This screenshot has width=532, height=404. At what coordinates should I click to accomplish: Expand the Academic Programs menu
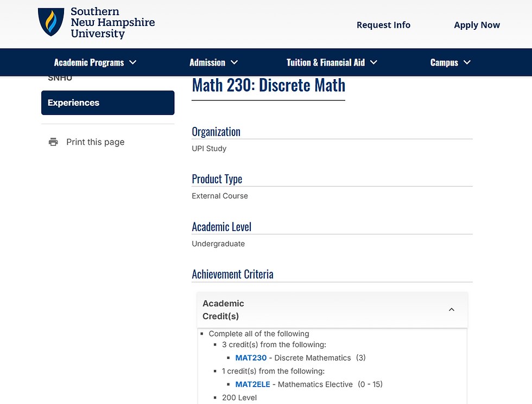(x=90, y=62)
